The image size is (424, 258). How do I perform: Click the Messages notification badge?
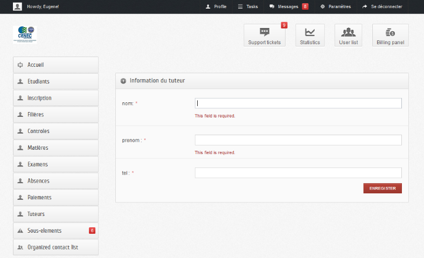pos(305,6)
